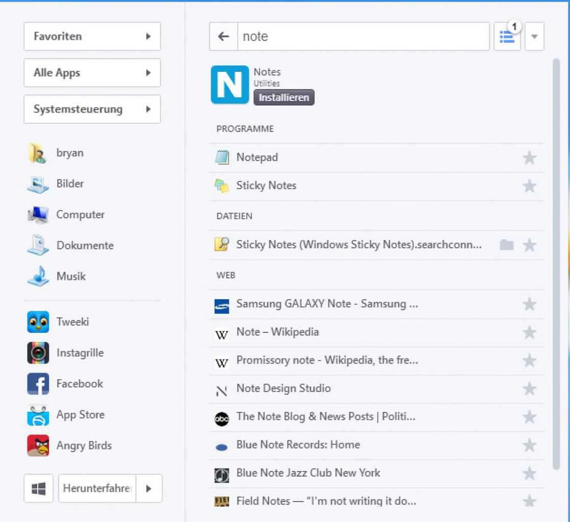Open the list view with badge 1
570x522 pixels.
point(507,36)
